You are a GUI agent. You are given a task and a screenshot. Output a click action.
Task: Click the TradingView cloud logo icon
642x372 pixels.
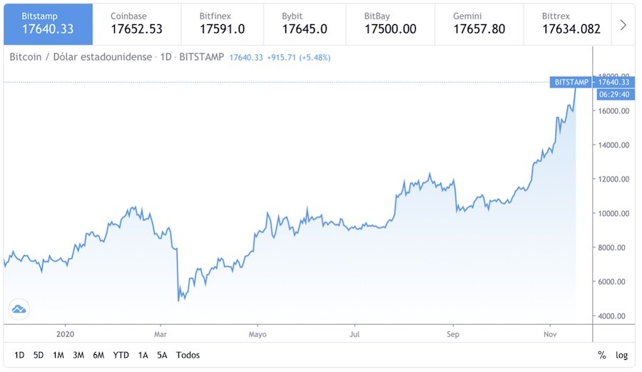(x=19, y=309)
